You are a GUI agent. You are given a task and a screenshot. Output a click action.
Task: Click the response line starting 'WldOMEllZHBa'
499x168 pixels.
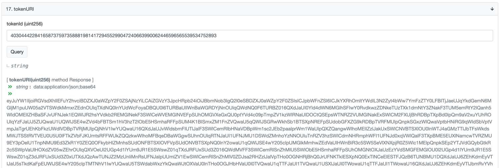[249, 114]
